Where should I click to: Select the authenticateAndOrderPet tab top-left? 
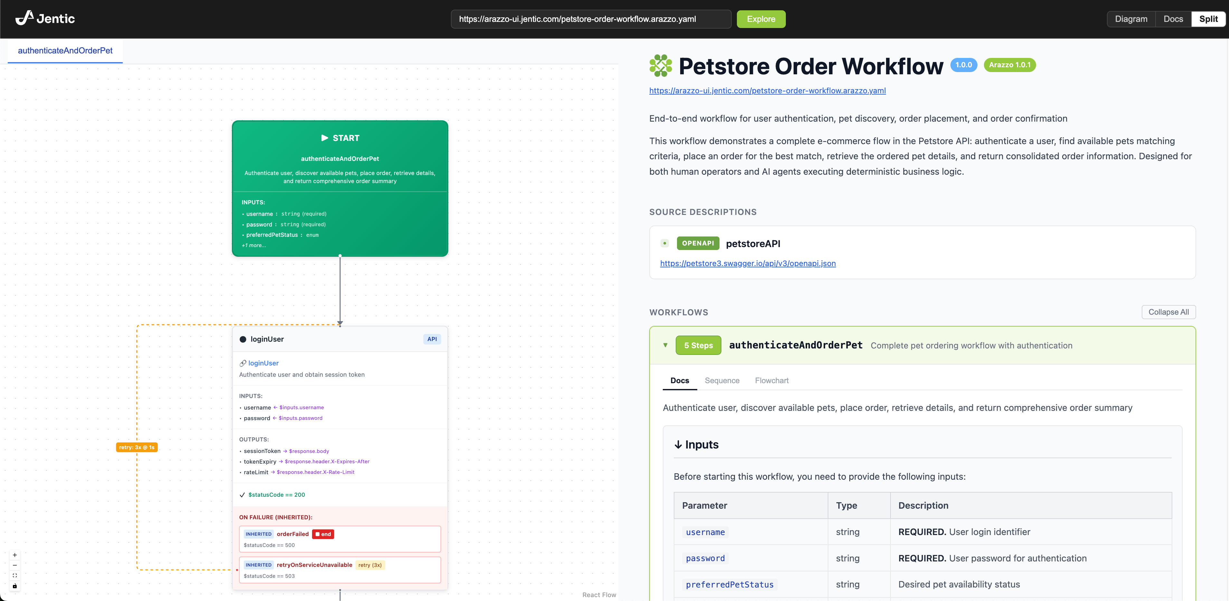coord(65,51)
